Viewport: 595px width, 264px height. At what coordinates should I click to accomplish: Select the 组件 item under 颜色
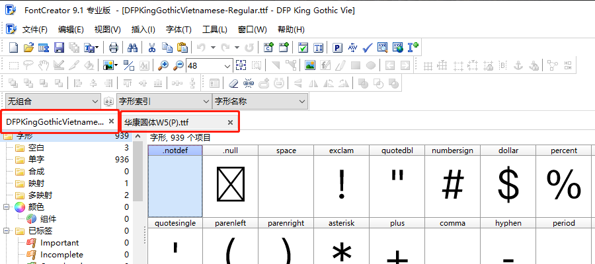coord(48,219)
